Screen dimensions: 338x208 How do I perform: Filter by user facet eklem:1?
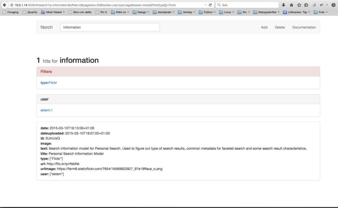(x=46, y=110)
